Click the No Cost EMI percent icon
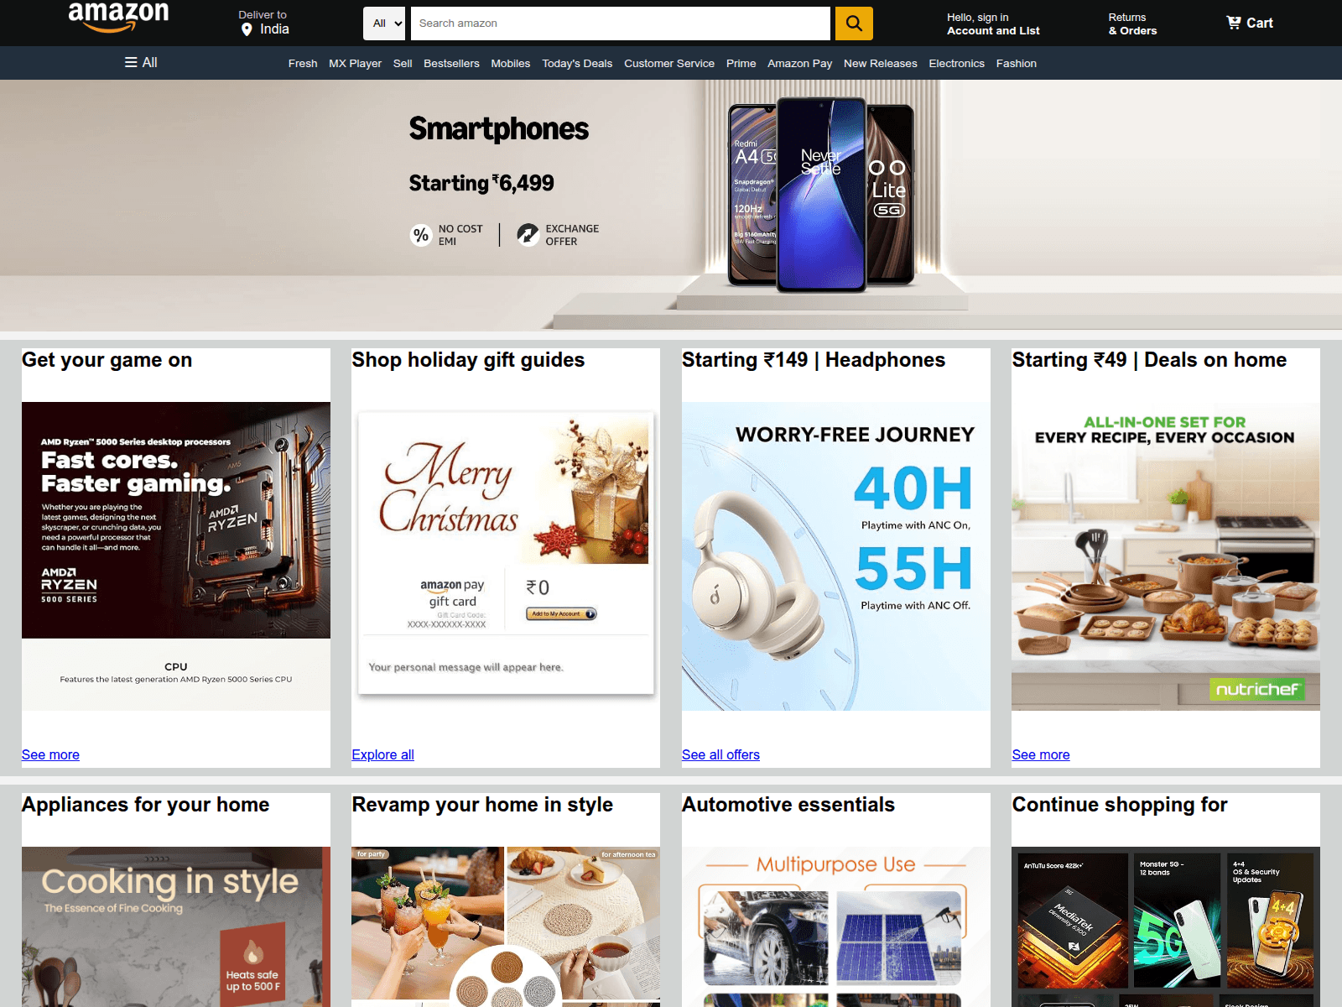The height and width of the screenshot is (1007, 1342). pos(421,235)
